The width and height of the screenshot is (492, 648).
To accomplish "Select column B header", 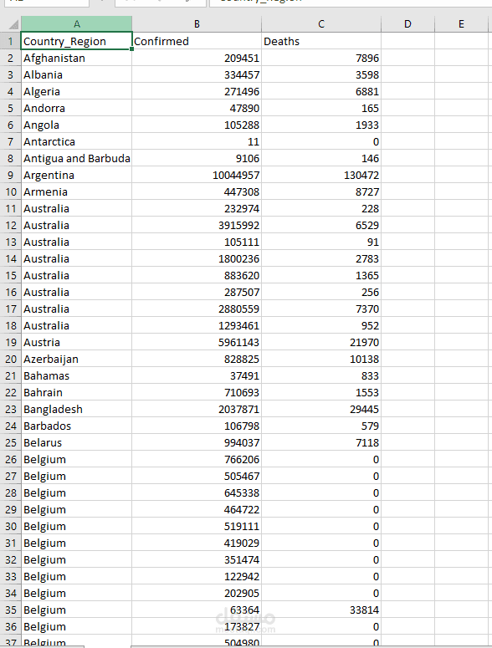I will click(x=197, y=24).
